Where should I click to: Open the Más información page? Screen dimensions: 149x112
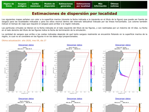coord(100,5)
